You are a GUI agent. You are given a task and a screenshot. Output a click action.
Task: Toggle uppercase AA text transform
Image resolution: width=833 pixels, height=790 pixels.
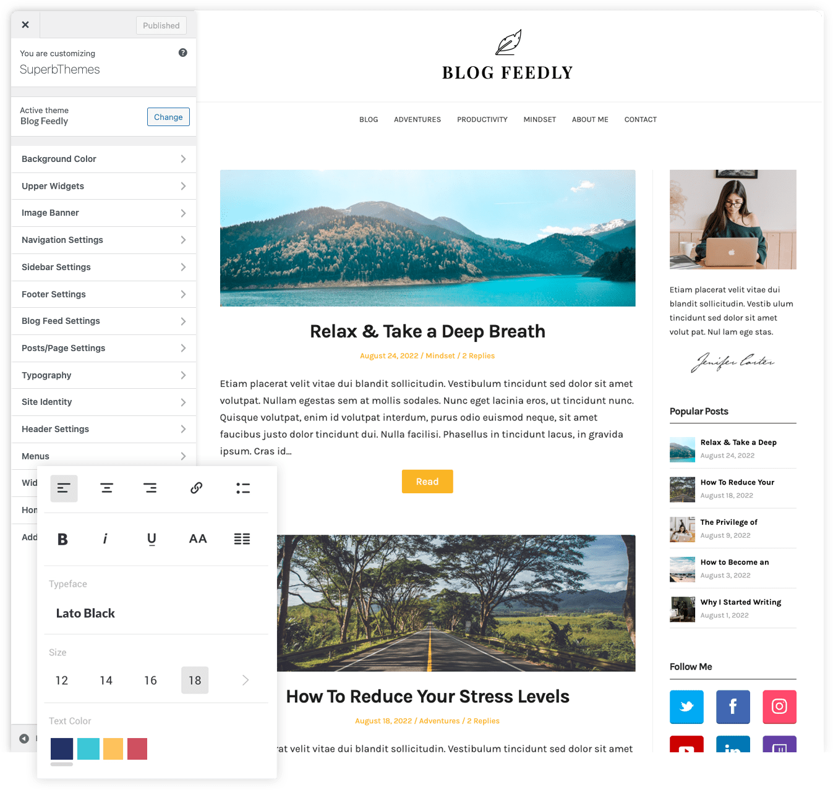(198, 539)
